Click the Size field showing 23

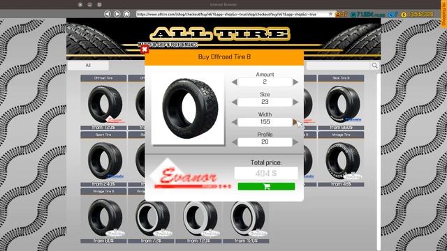tap(265, 102)
